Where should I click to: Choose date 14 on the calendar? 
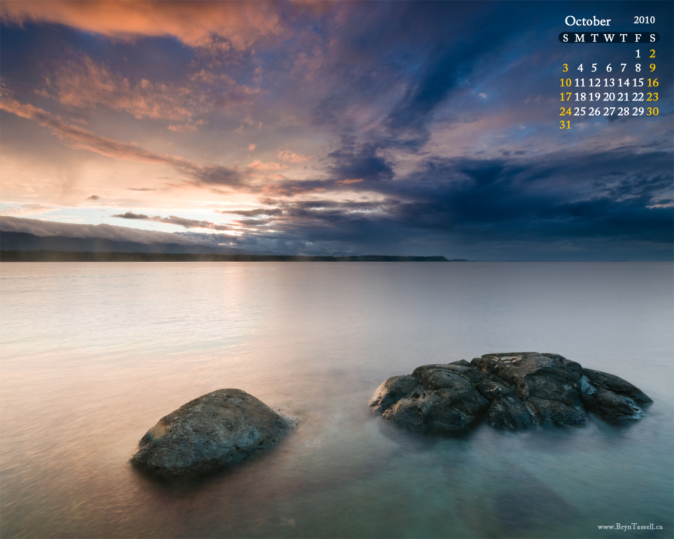tap(623, 83)
